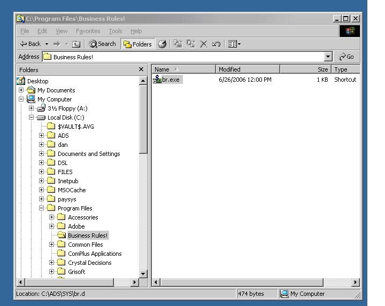Click the My Computer icon in tree
Viewport: 385px width, 306px height.
(x=31, y=99)
